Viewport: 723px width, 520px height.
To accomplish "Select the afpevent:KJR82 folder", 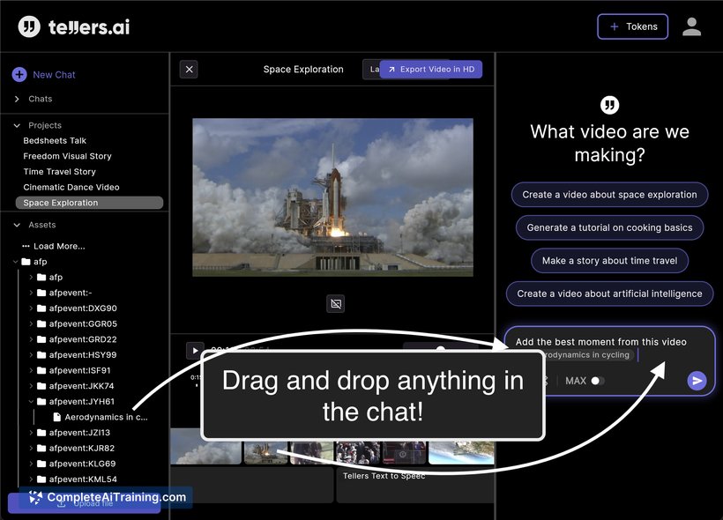I will pos(82,448).
